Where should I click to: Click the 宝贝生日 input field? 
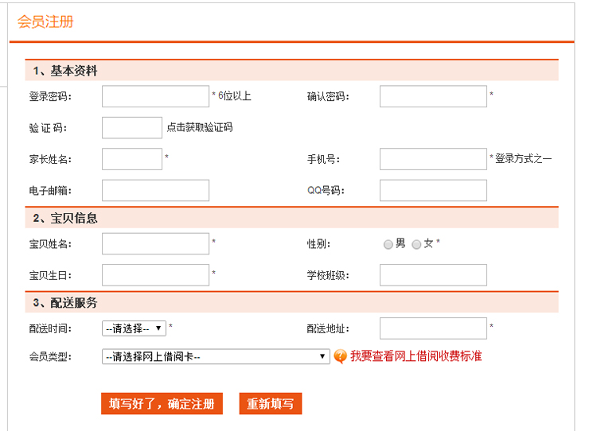(155, 275)
